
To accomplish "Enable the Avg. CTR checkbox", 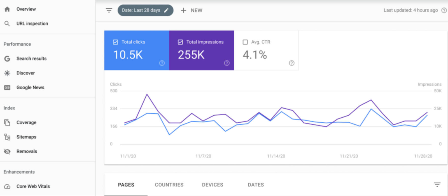I will tap(245, 42).
